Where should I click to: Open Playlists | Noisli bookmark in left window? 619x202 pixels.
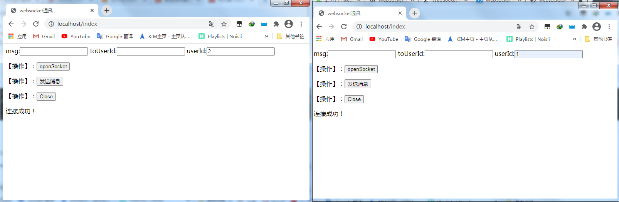220,36
